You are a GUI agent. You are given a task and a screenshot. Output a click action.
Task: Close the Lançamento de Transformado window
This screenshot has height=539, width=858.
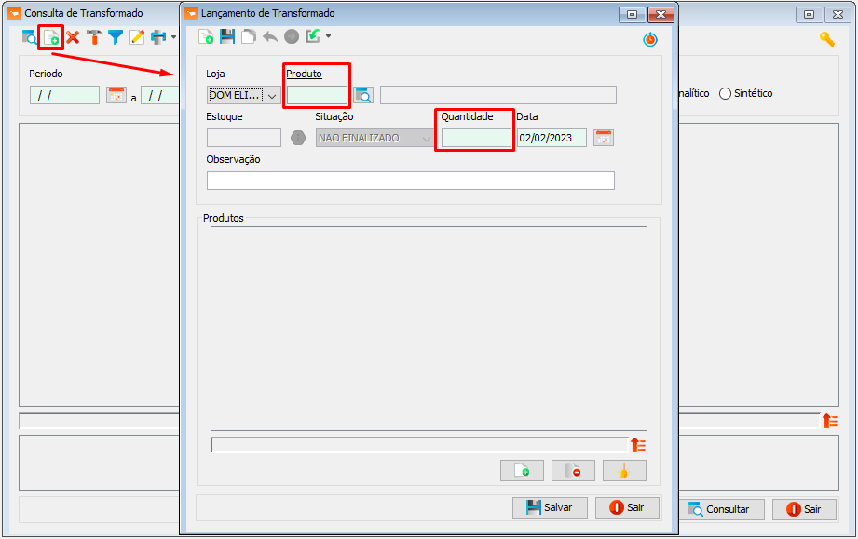661,14
